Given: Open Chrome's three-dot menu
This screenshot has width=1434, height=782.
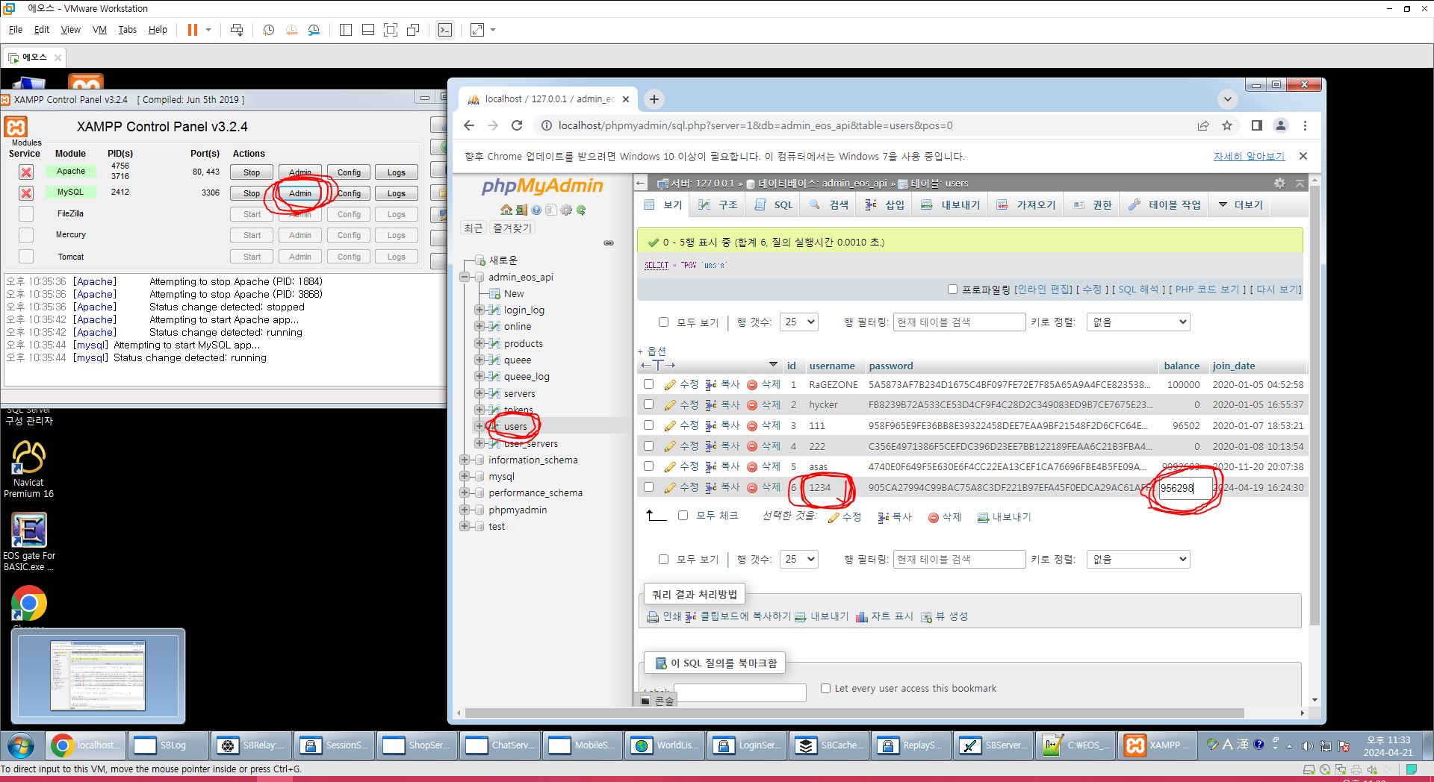Looking at the screenshot, I should (1306, 125).
